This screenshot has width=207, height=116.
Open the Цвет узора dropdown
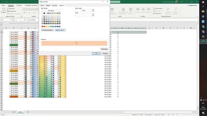[x=93, y=10]
